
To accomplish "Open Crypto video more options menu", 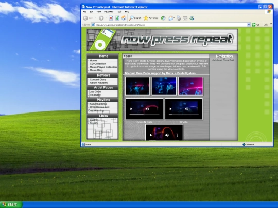I will (x=197, y=109).
